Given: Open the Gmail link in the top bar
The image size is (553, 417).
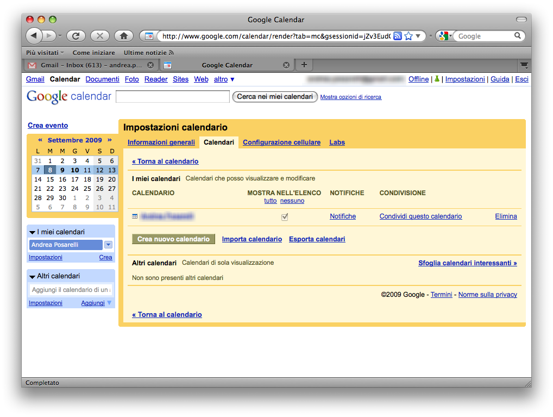Looking at the screenshot, I should tap(35, 79).
